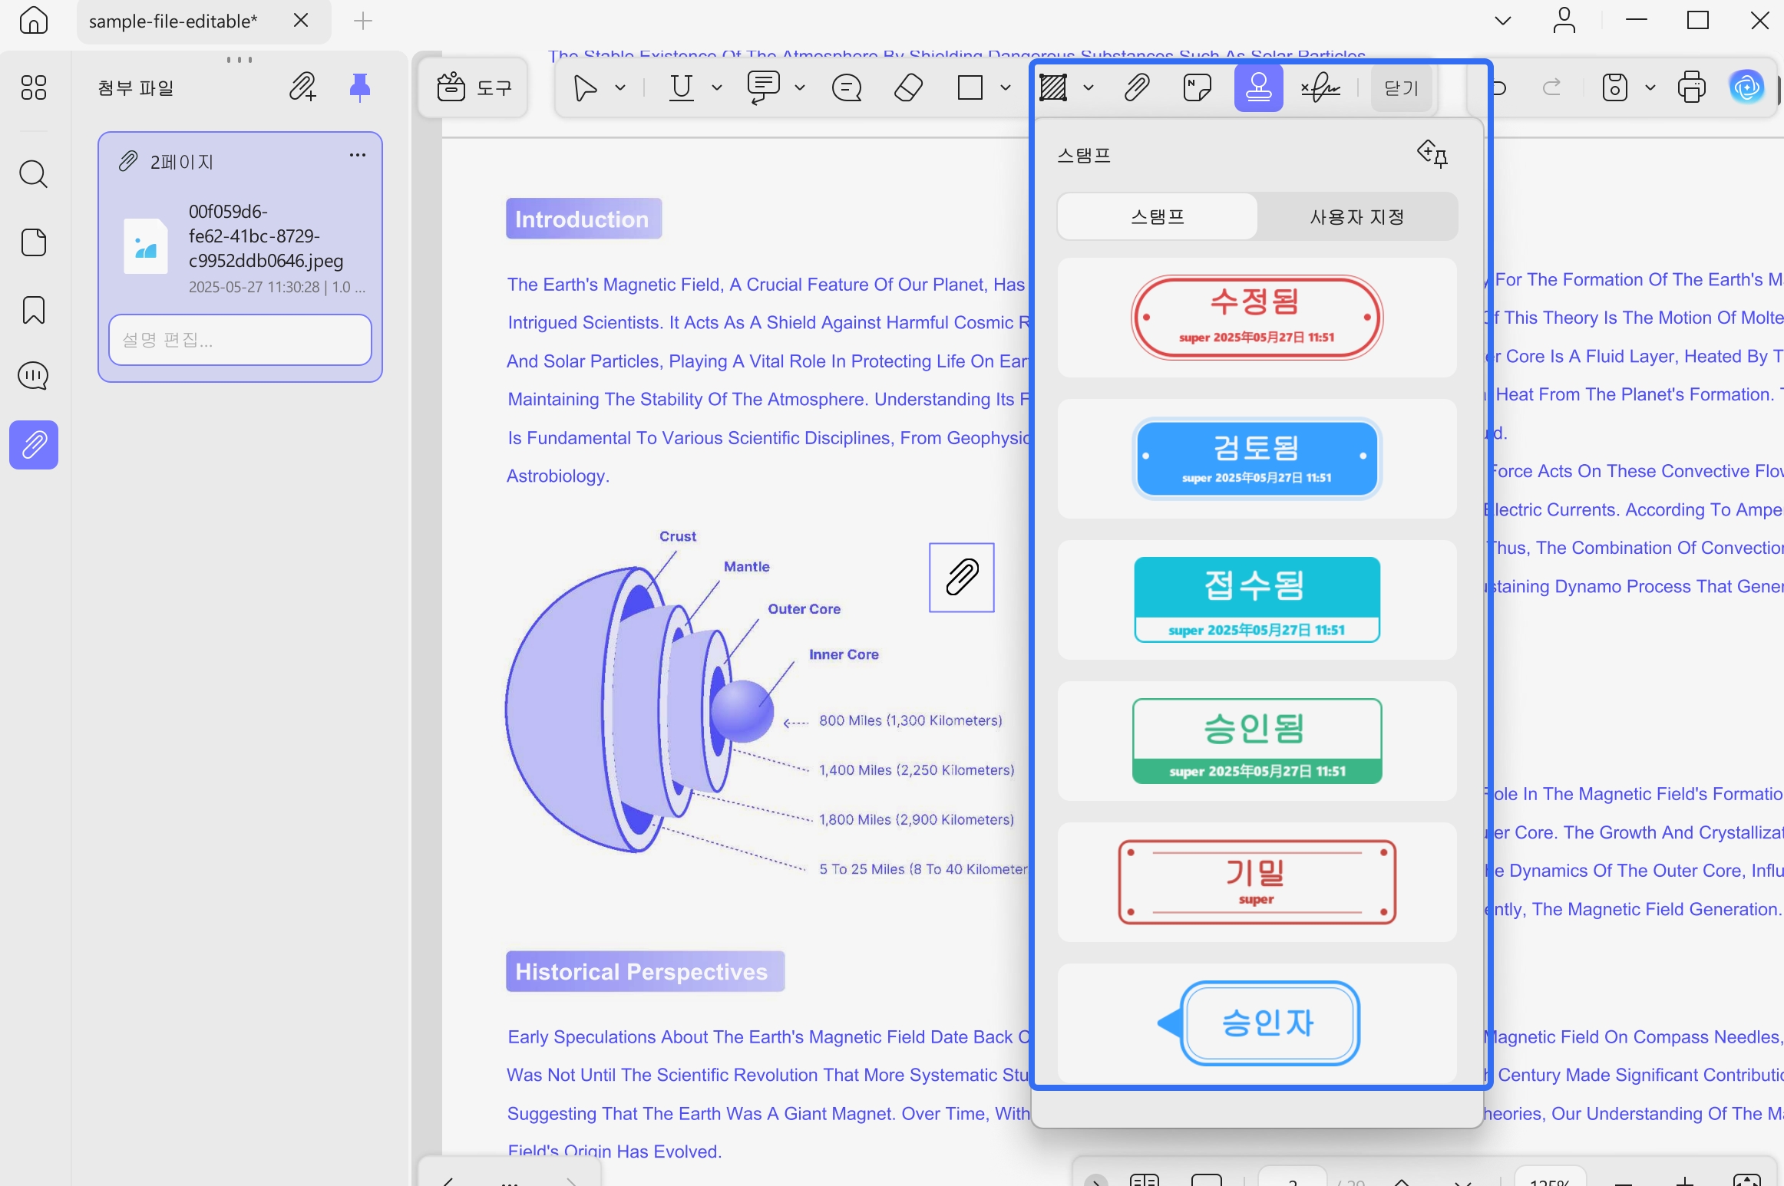Toggle the stamp panel pin icon
Image resolution: width=1784 pixels, height=1186 pixels.
(1432, 154)
